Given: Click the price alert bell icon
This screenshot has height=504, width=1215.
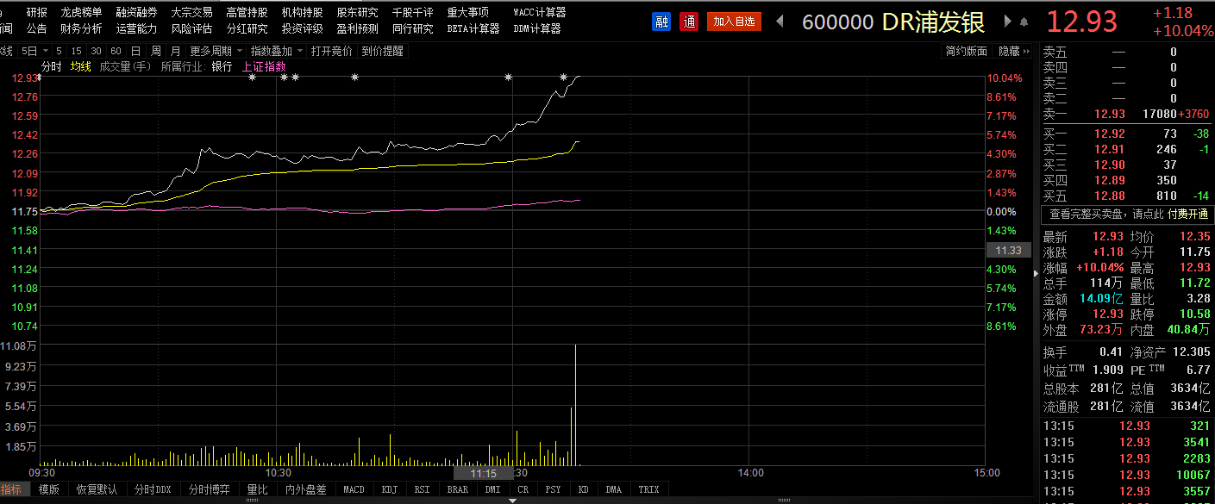Looking at the screenshot, I should pos(1024,22).
